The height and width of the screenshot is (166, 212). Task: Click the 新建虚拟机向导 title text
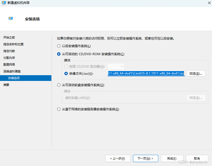(x=19, y=3)
